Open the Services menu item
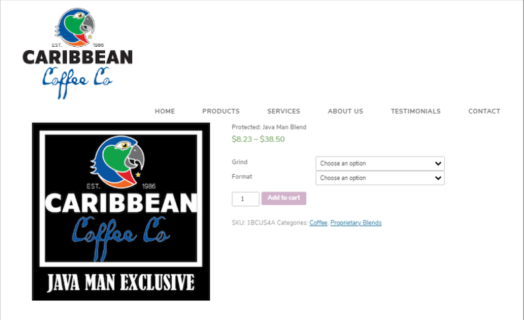Screen dimensions: 524x320 pos(284,112)
